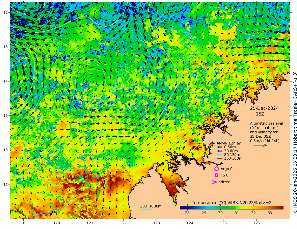Screen dimensions: 297x229
Task: Click the colorbar tick label 33
Action: tap(270, 213)
